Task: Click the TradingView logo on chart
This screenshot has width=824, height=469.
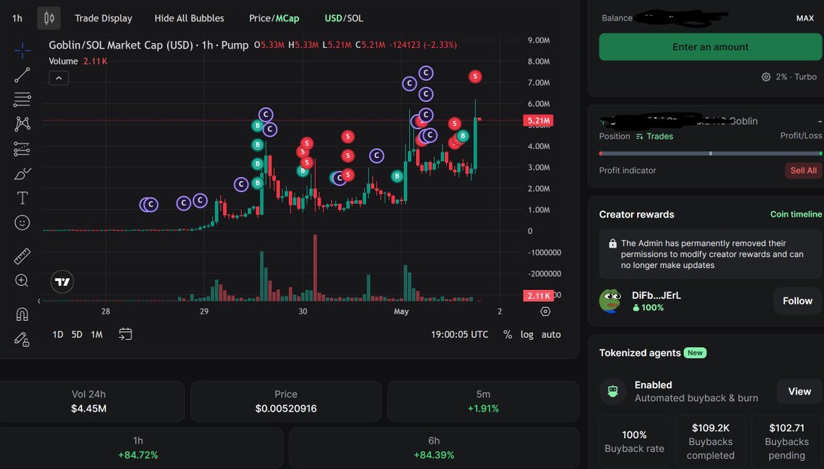Action: tap(62, 281)
